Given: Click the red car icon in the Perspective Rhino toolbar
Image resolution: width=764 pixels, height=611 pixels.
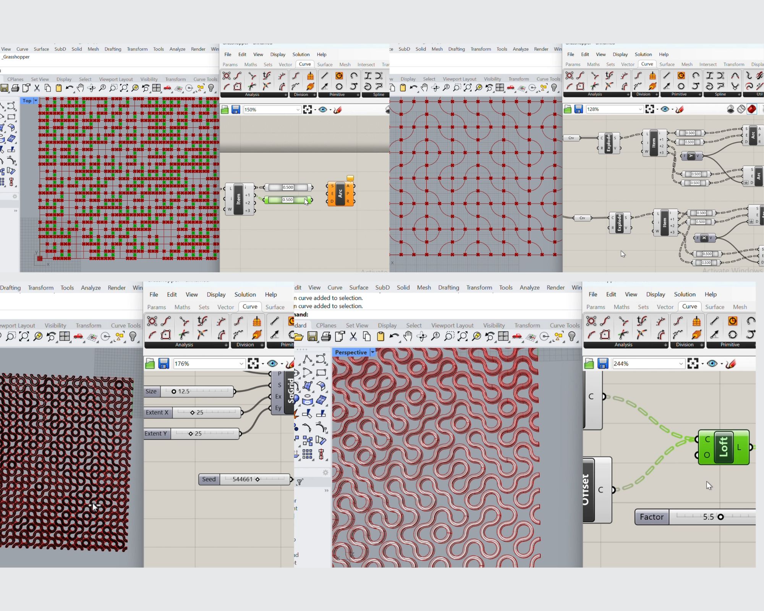Looking at the screenshot, I should tap(517, 336).
